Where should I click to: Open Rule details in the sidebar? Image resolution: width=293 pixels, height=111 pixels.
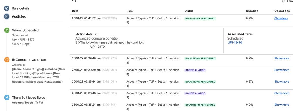click(x=20, y=8)
